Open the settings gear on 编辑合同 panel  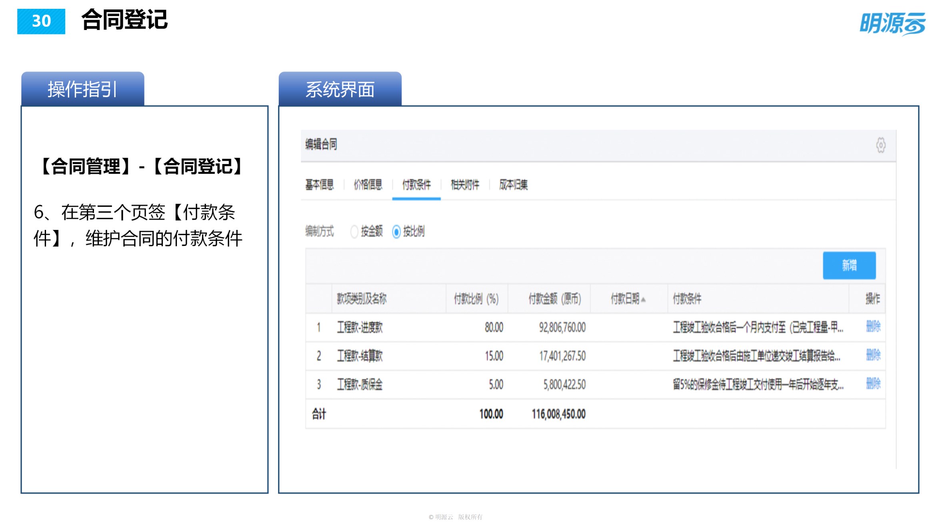tap(881, 145)
